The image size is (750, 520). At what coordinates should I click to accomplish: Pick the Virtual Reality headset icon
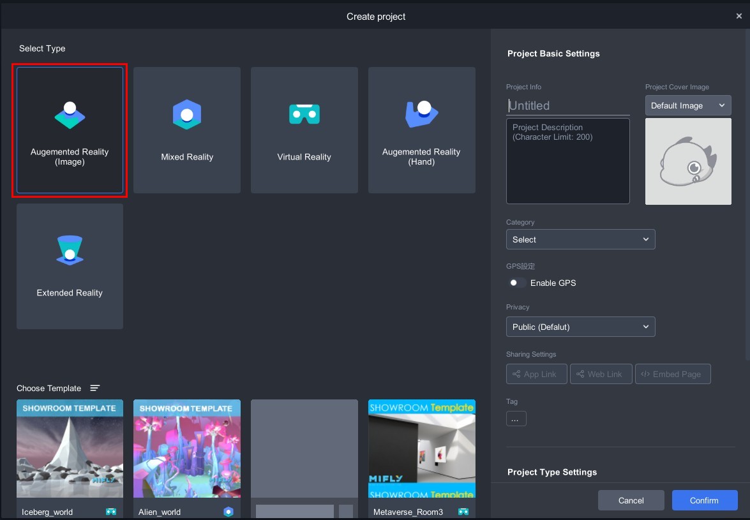tap(304, 115)
